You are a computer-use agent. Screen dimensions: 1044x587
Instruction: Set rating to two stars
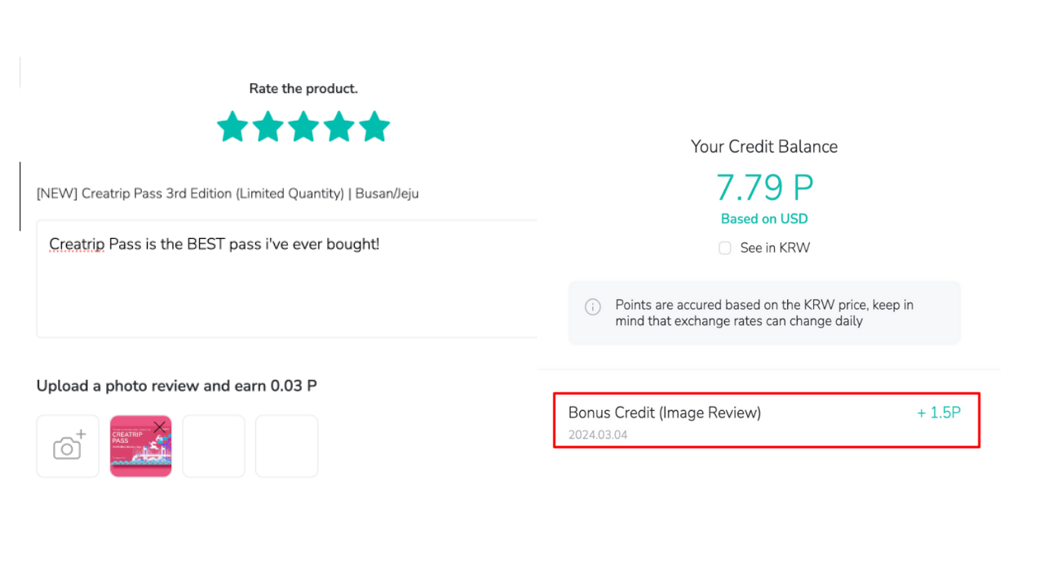click(x=268, y=126)
